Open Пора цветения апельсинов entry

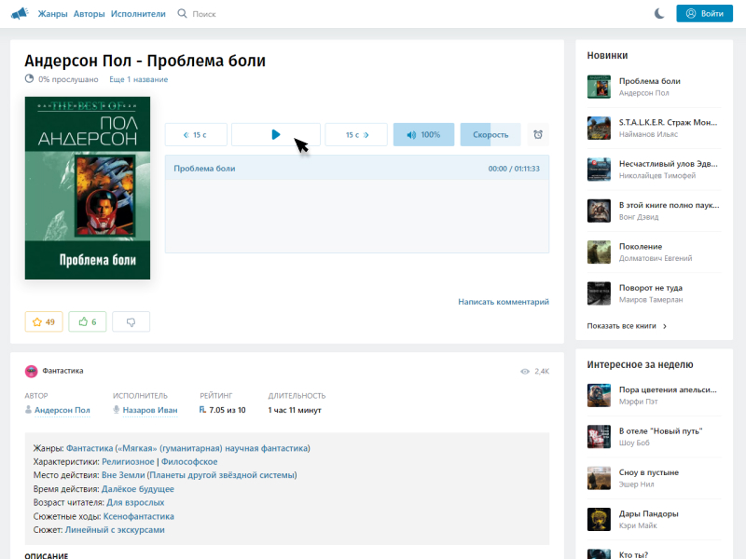tap(668, 389)
